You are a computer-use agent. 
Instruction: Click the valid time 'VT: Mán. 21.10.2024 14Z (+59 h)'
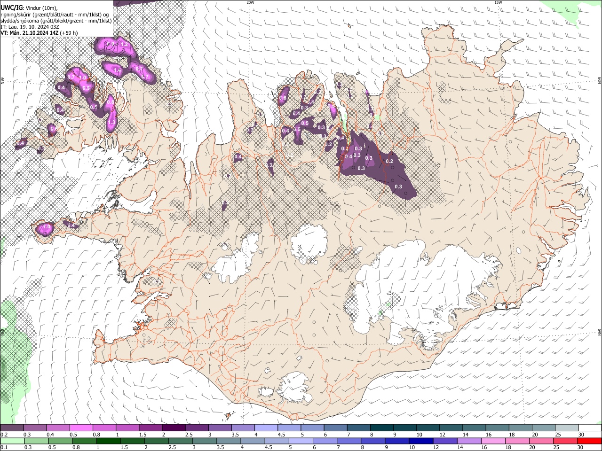pyautogui.click(x=39, y=33)
